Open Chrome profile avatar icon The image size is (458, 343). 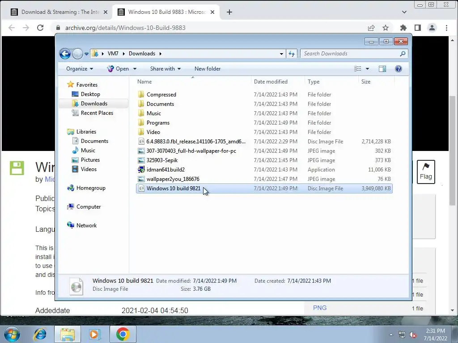432,28
